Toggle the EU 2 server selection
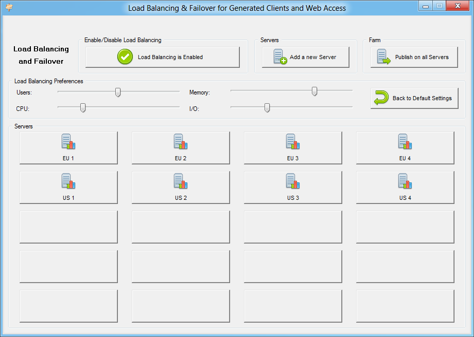The height and width of the screenshot is (337, 474). click(x=180, y=147)
